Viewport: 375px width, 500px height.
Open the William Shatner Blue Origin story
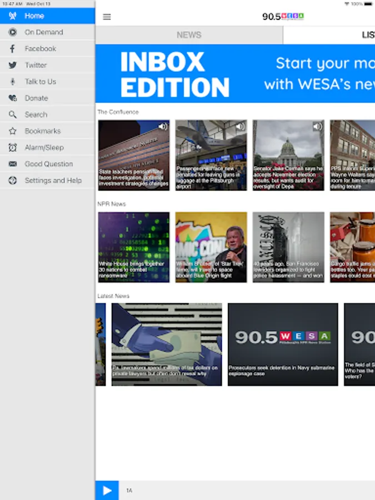[x=211, y=247]
